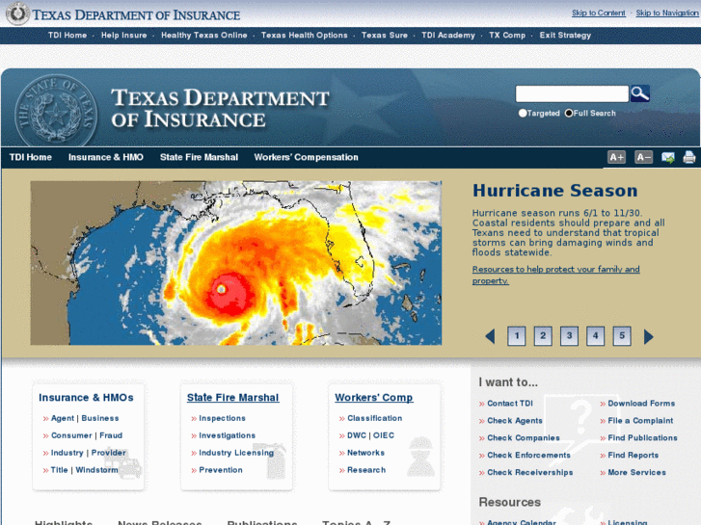The image size is (701, 525).
Task: Open TDI Academy top link
Action: point(448,36)
